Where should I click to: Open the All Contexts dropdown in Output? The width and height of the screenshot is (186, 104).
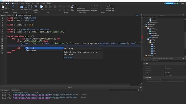pyautogui.click(x=15, y=90)
